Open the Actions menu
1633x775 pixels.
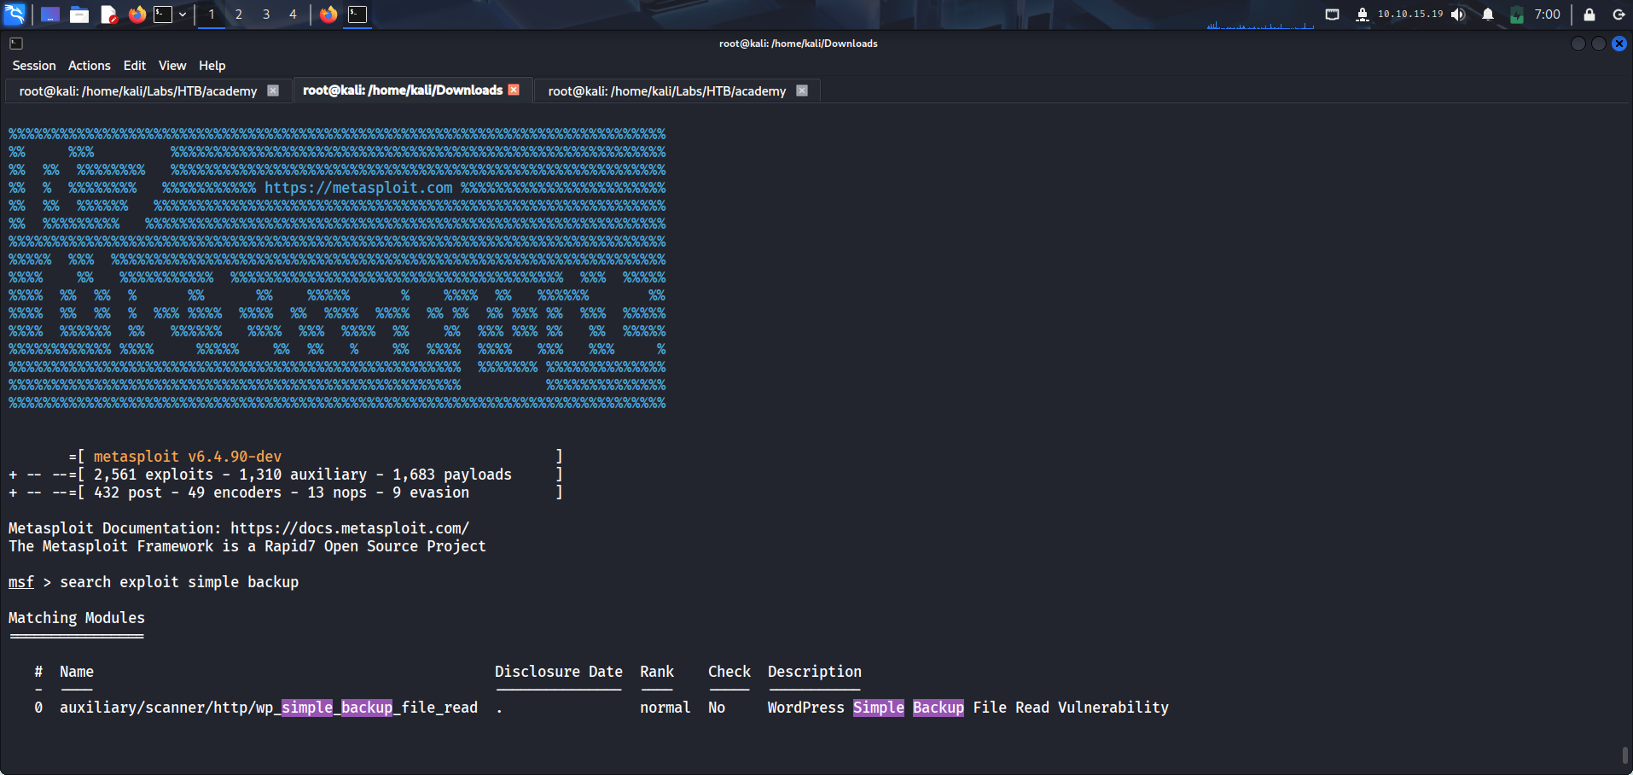90,66
